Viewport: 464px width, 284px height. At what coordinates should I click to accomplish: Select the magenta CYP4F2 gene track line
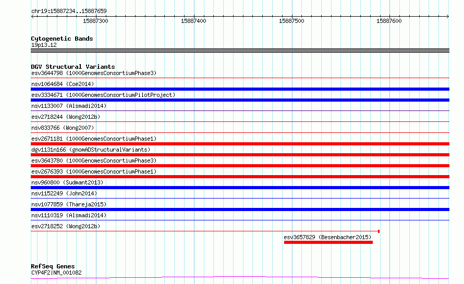[x=240, y=278]
